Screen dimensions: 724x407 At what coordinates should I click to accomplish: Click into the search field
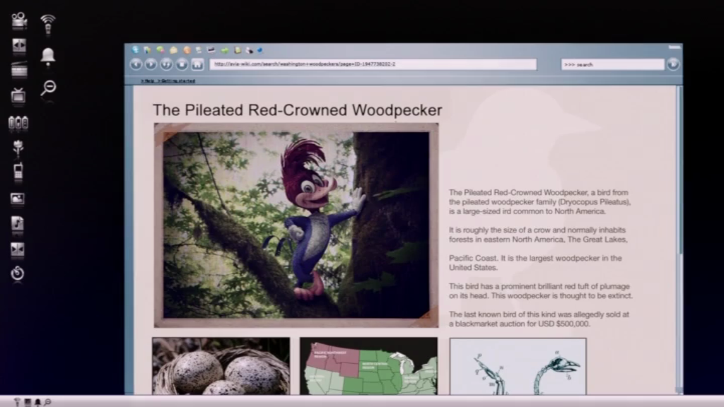tap(613, 64)
